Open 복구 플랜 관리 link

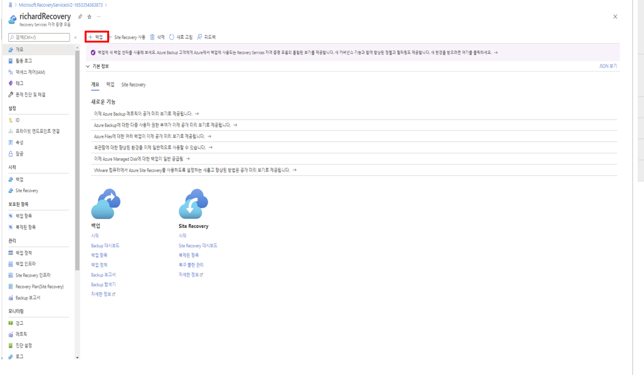click(x=191, y=265)
